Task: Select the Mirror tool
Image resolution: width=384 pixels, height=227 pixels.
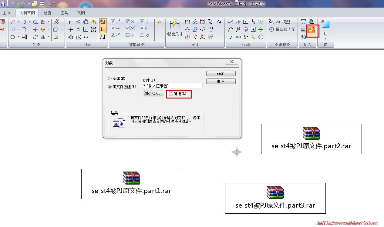Action: (x=43, y=37)
